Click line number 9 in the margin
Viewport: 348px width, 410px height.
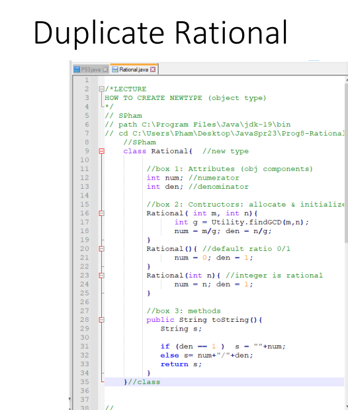click(x=87, y=151)
